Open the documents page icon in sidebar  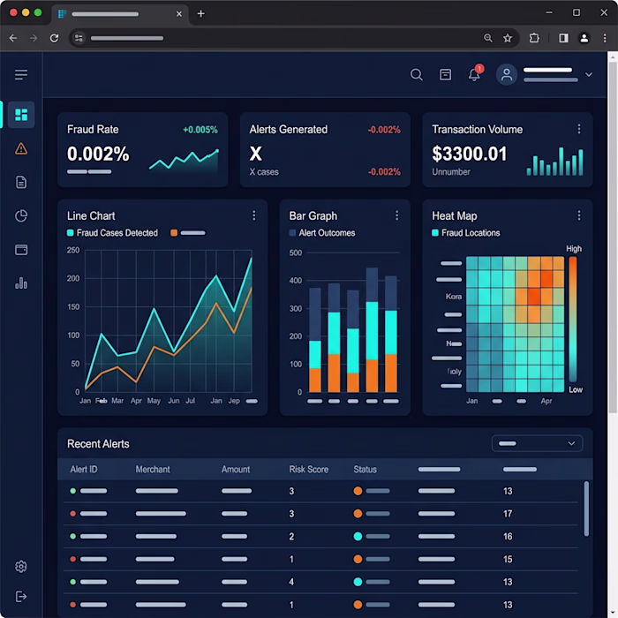(21, 182)
